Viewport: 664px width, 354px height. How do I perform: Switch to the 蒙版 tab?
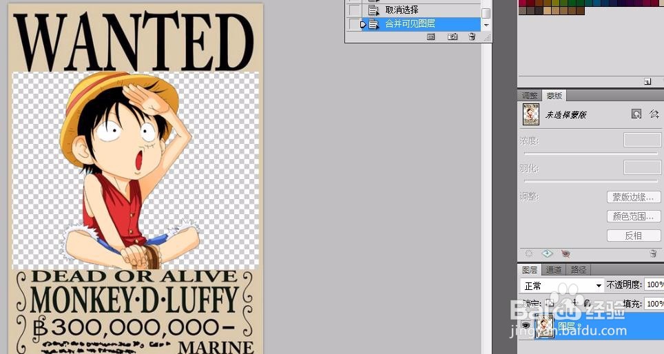click(x=554, y=96)
